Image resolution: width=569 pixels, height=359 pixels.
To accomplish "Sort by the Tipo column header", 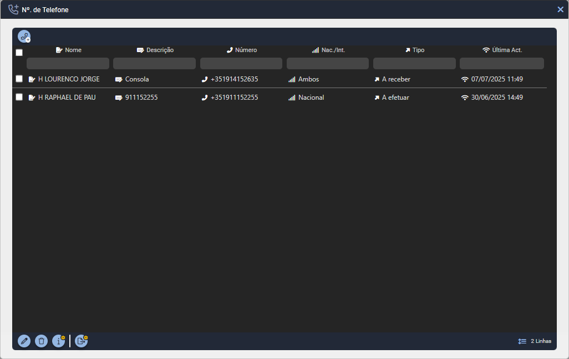I will 415,50.
